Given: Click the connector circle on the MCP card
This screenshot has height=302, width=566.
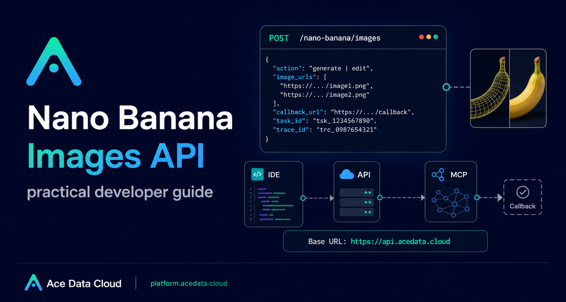Looking at the screenshot, I should [477, 198].
